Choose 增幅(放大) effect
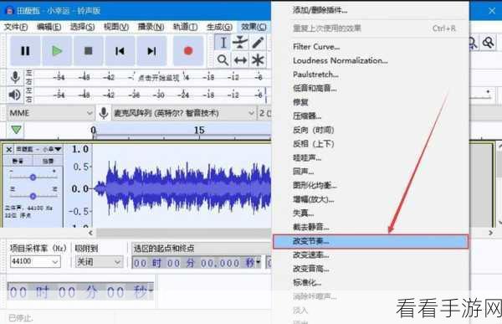The height and width of the screenshot is (324, 502). (x=370, y=199)
